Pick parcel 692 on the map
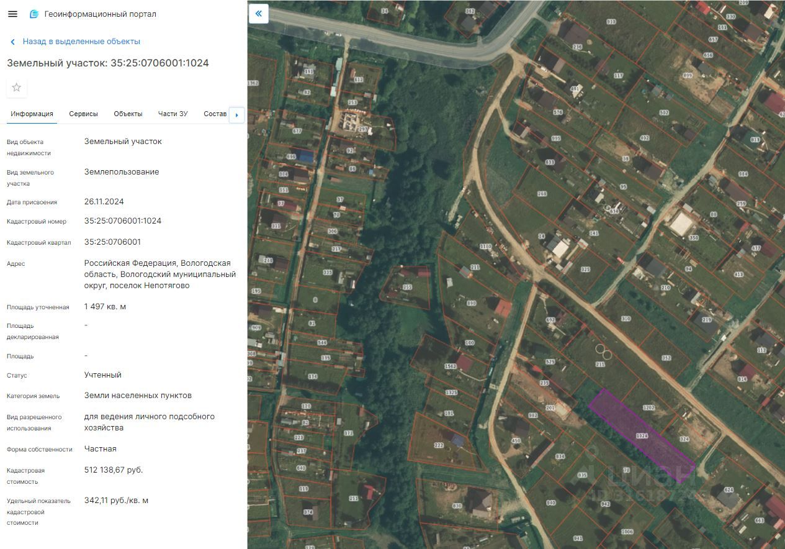 [550, 320]
